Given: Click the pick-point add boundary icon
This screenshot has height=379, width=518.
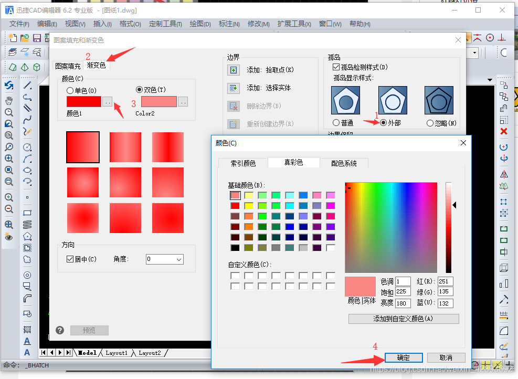Looking at the screenshot, I should pyautogui.click(x=233, y=70).
